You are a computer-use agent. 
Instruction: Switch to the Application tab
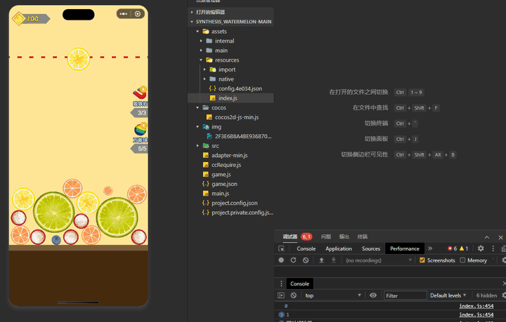(338, 248)
